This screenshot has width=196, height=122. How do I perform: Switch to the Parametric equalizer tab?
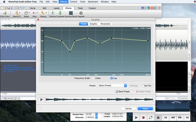click(x=106, y=24)
